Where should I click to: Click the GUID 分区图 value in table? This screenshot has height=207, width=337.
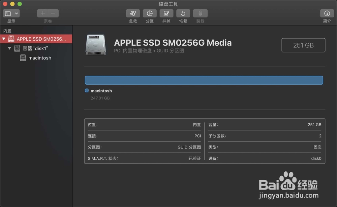[x=189, y=147]
